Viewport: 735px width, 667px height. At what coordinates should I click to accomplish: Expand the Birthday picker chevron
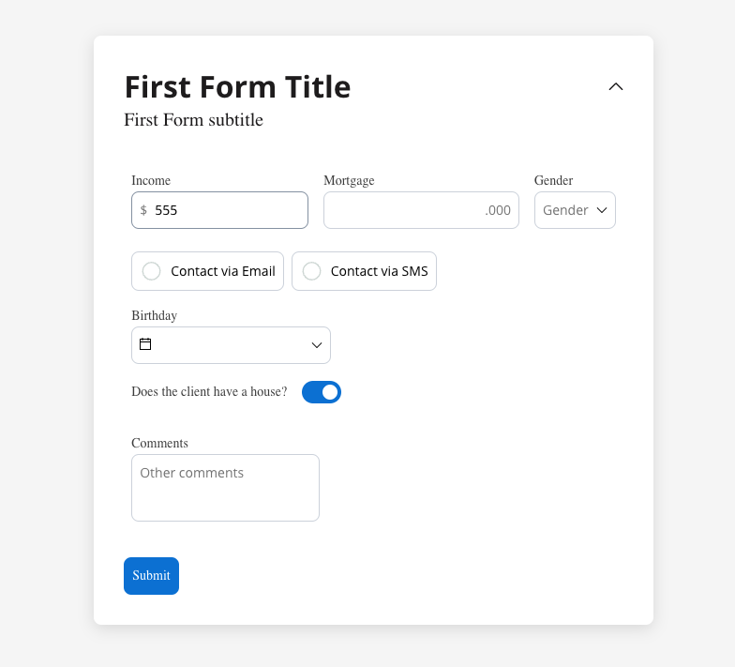[x=317, y=345]
